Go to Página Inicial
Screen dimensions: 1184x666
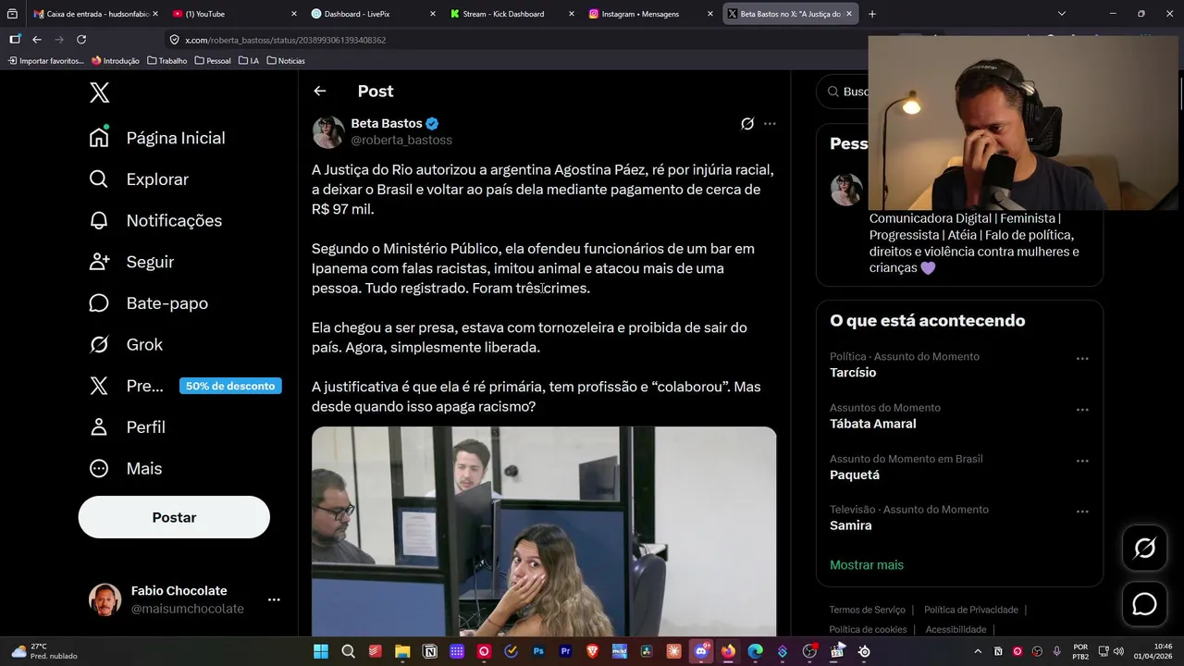pos(157,138)
